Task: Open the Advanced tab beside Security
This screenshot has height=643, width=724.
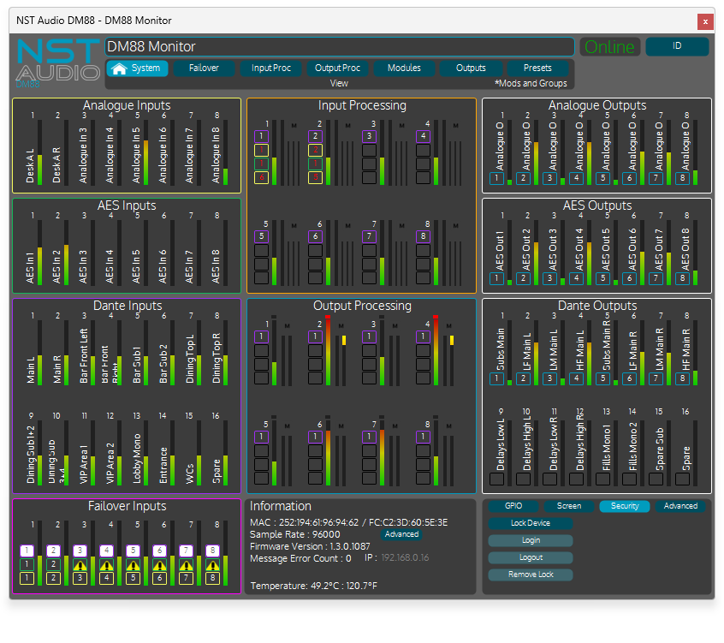Action: (x=680, y=506)
